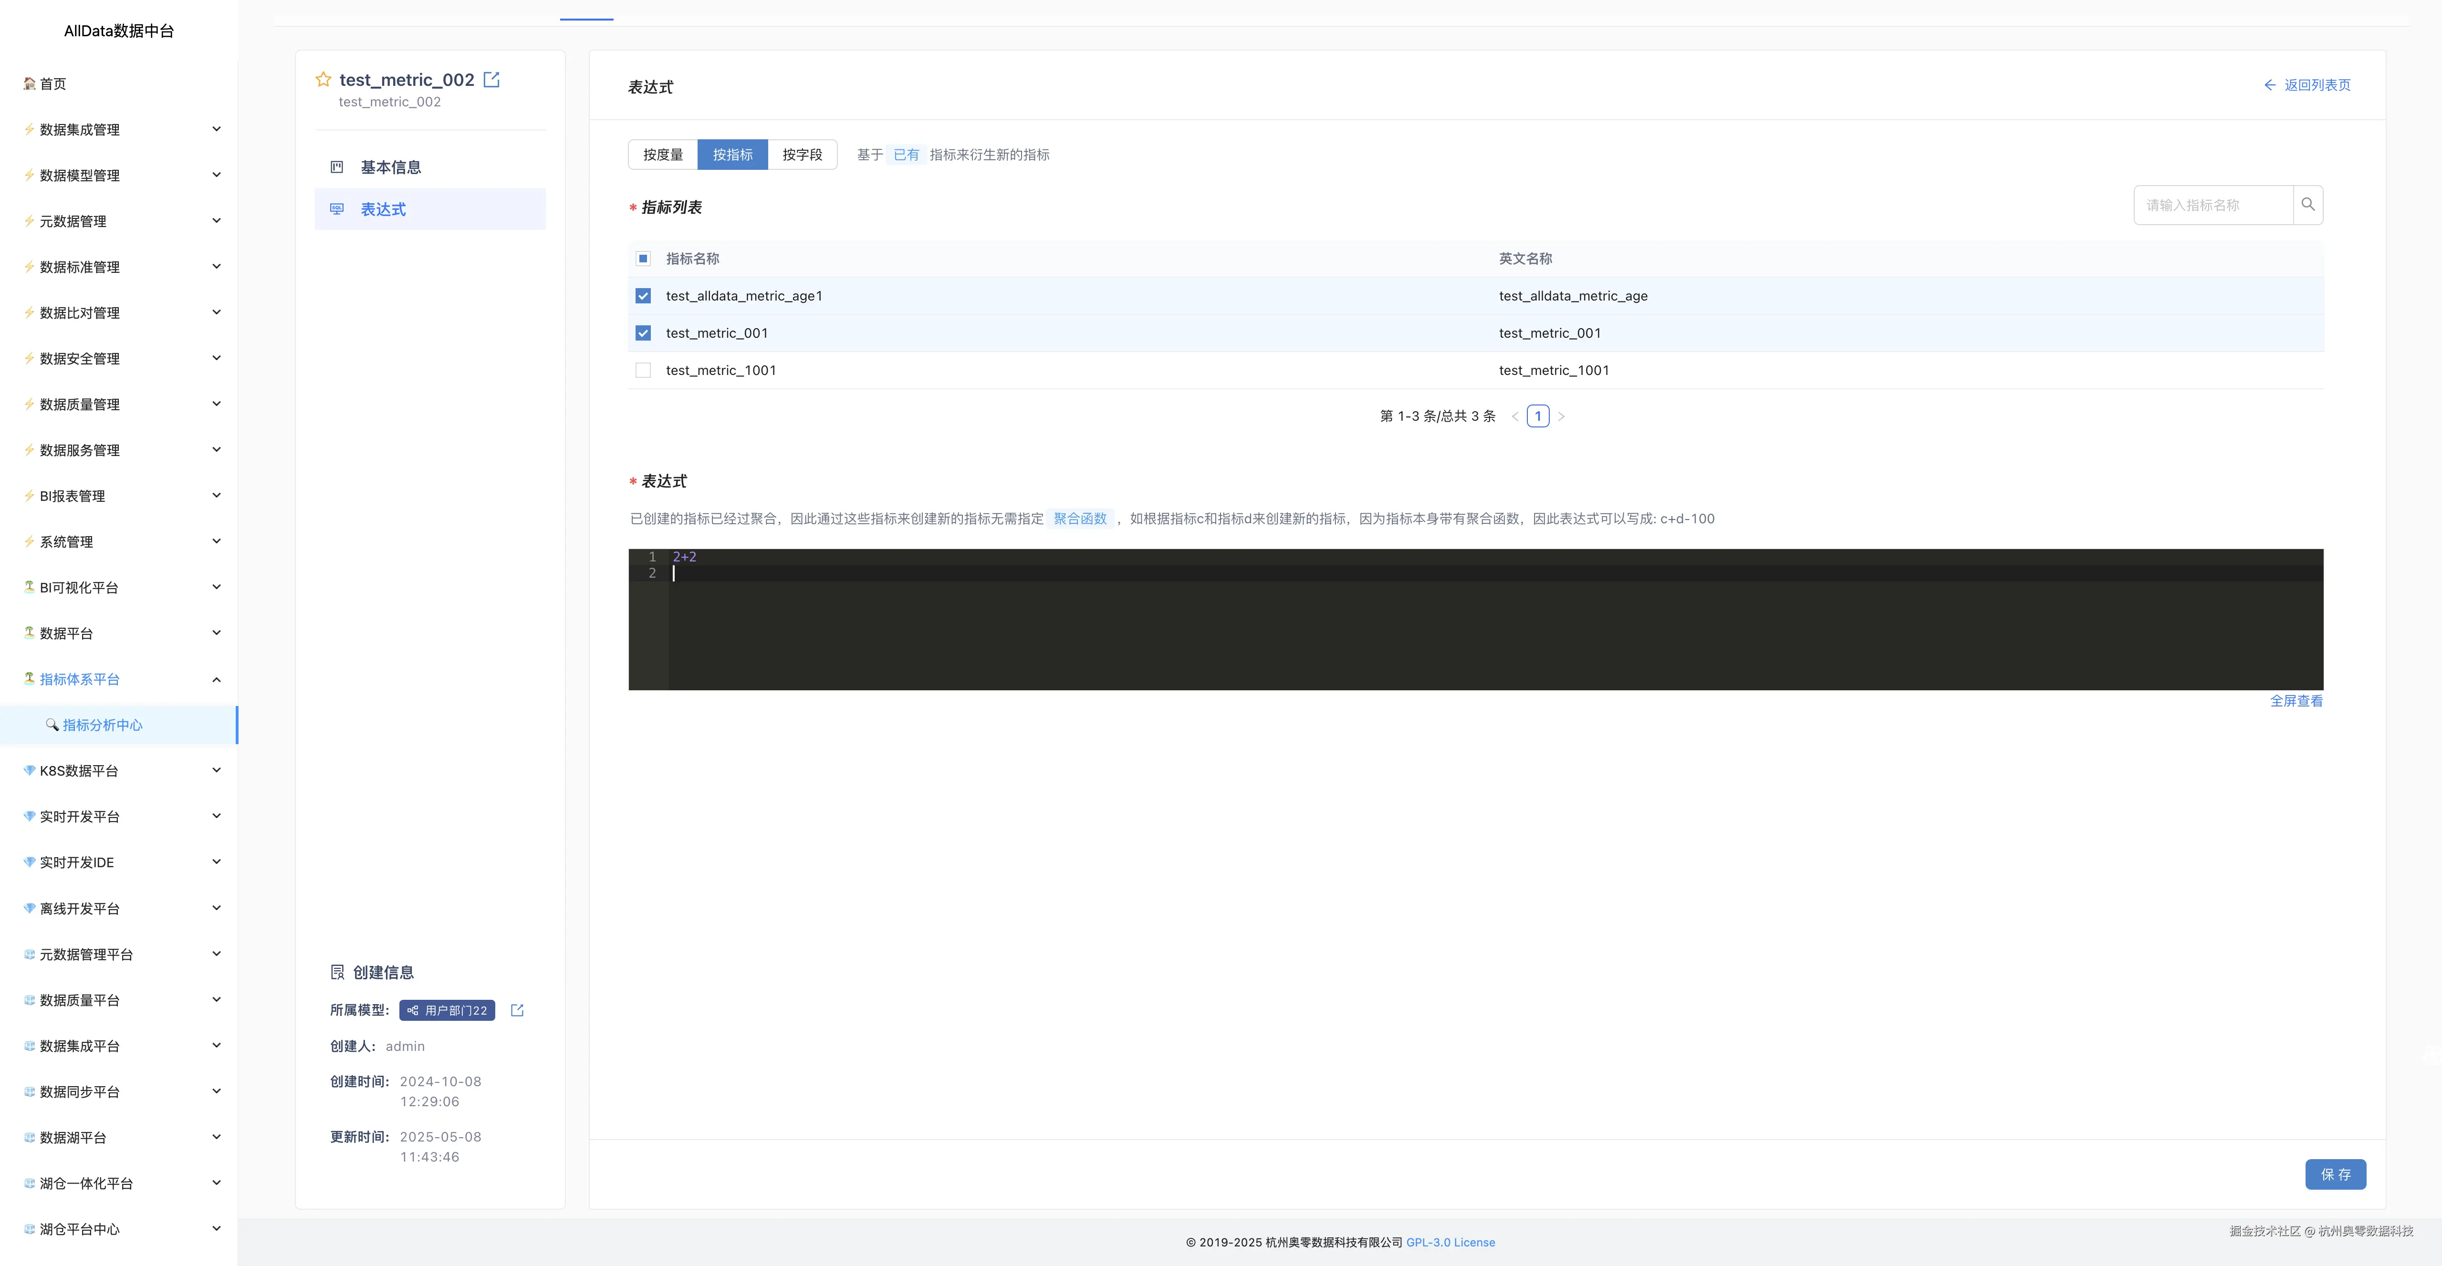The width and height of the screenshot is (2442, 1266).
Task: Check the test_metric_1001 row checkbox
Action: coord(643,371)
